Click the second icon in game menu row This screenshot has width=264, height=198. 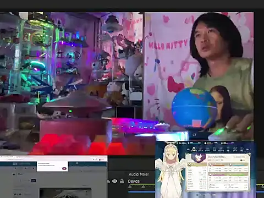(x=201, y=149)
